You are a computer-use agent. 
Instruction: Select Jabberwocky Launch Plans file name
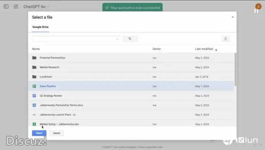(x=55, y=115)
